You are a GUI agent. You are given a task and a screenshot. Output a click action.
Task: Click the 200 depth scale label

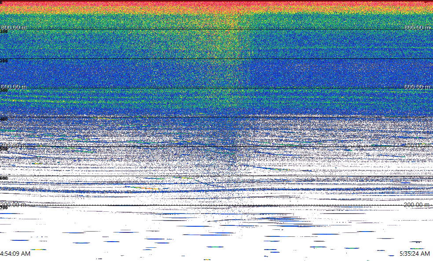point(4,61)
